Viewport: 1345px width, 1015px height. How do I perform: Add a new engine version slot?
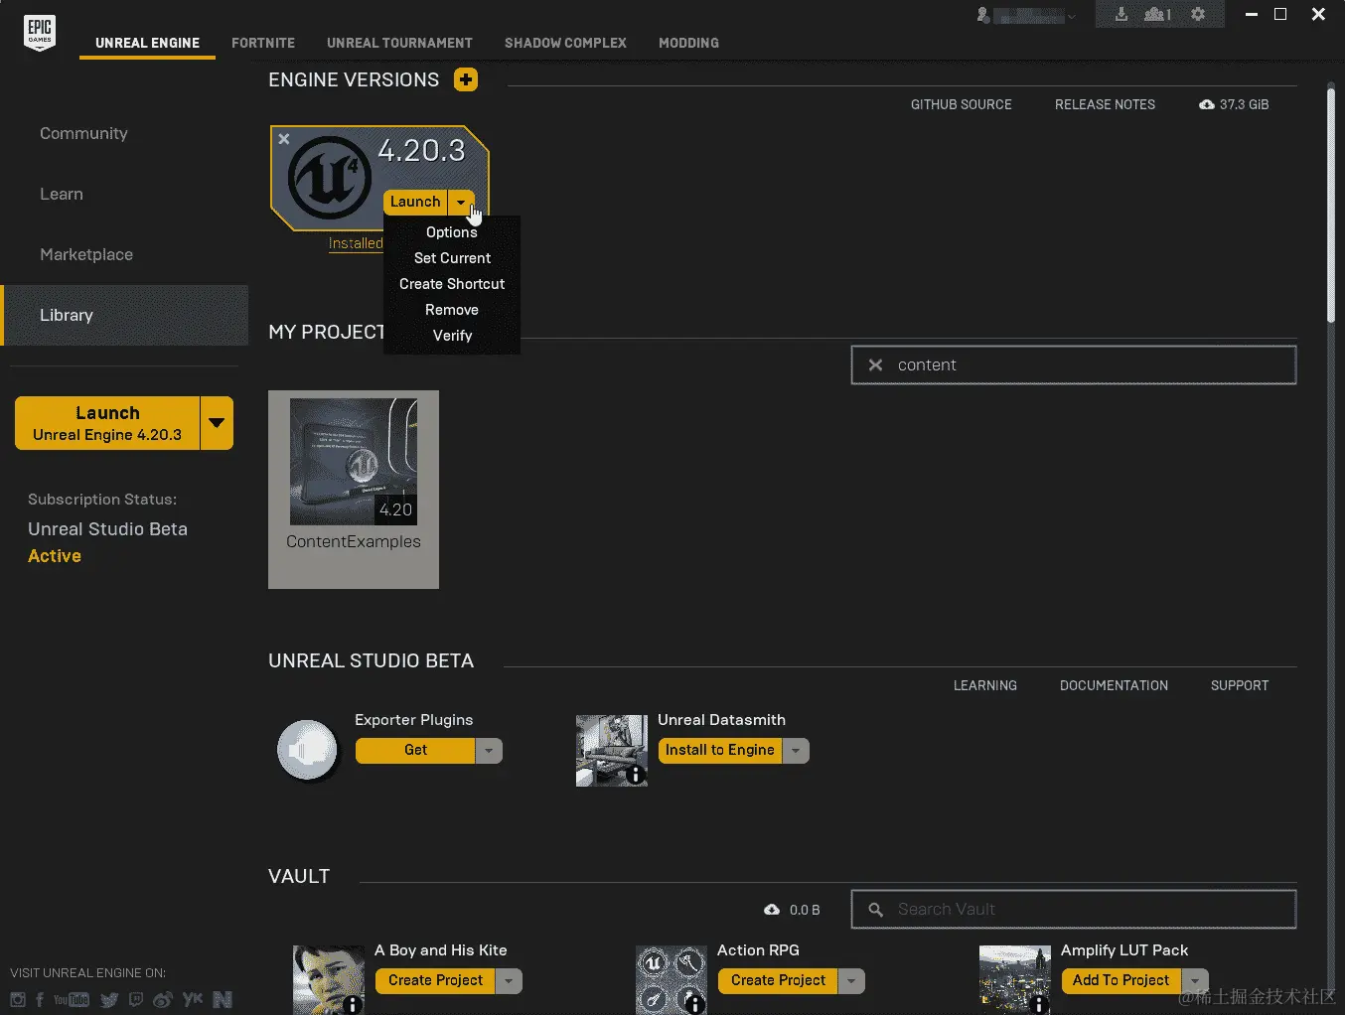466,79
